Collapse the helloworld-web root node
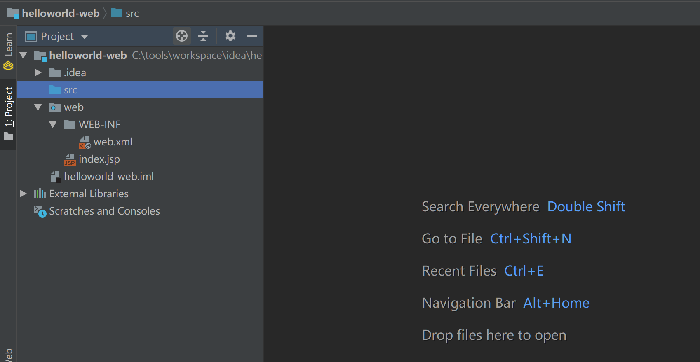 [x=23, y=55]
